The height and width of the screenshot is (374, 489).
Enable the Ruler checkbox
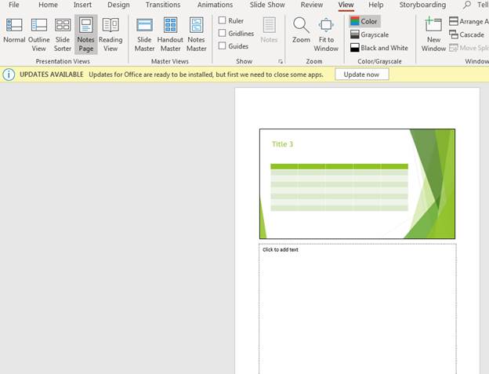(x=222, y=20)
